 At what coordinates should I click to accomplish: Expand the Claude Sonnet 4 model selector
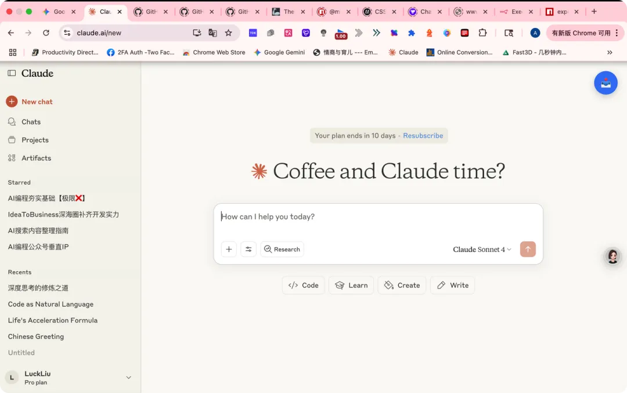tap(482, 250)
